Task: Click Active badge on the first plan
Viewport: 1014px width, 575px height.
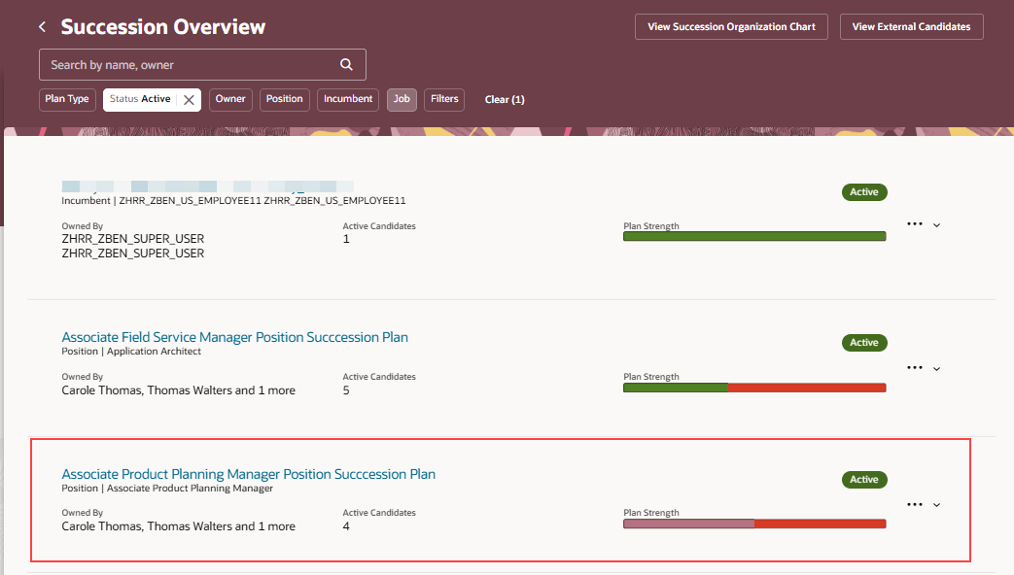Action: 864,192
